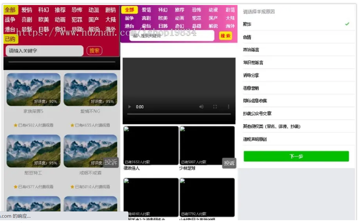This screenshot has height=223, width=361.
Task: Click the 投诉 button next to 少林足球
Action: [229, 163]
